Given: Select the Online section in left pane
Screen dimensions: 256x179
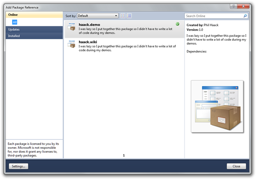Looking at the screenshot, I should tap(34, 15).
